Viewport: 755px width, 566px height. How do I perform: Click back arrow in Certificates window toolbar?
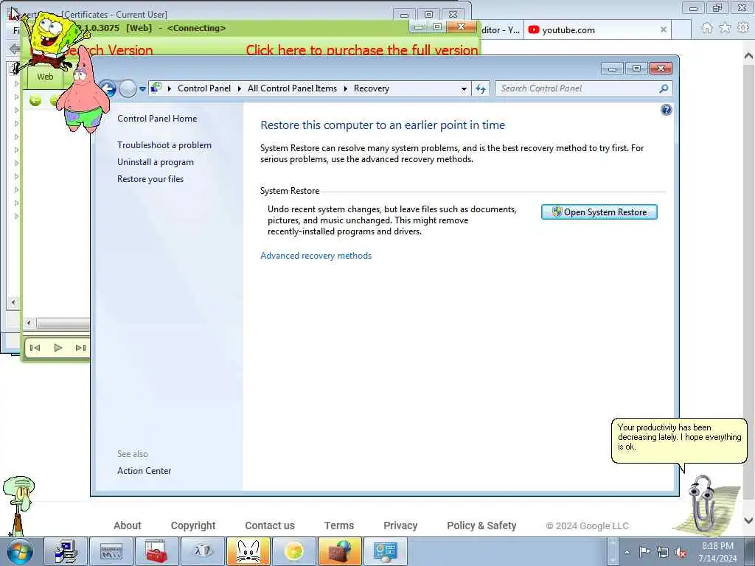(15, 49)
